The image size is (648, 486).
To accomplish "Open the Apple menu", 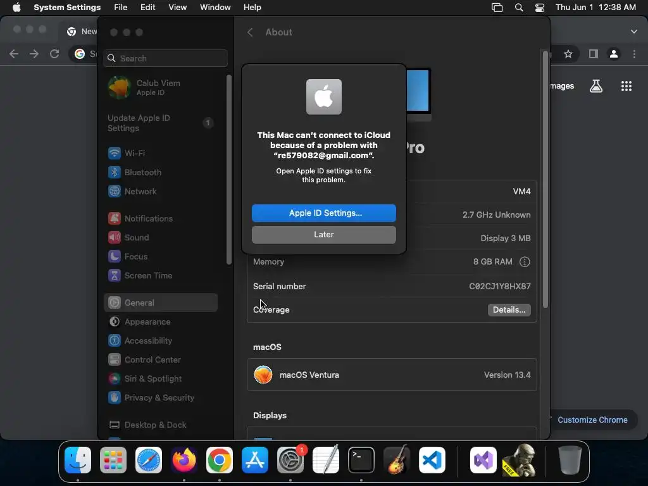I will tap(16, 8).
